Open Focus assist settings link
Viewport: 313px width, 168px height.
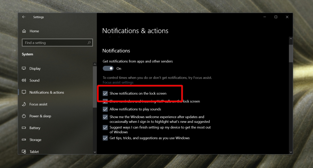[x=118, y=82]
